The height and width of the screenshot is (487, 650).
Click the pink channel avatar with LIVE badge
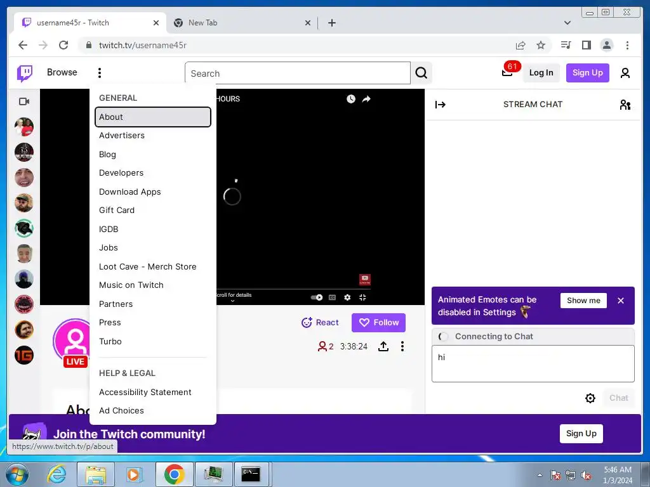tap(71, 342)
